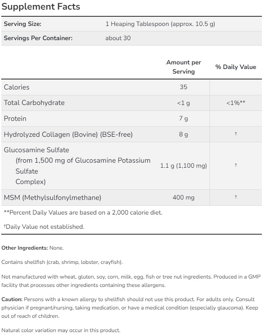Click the Hydrolyzed Collagen (Bovine) row label
The image size is (264, 335).
click(68, 135)
